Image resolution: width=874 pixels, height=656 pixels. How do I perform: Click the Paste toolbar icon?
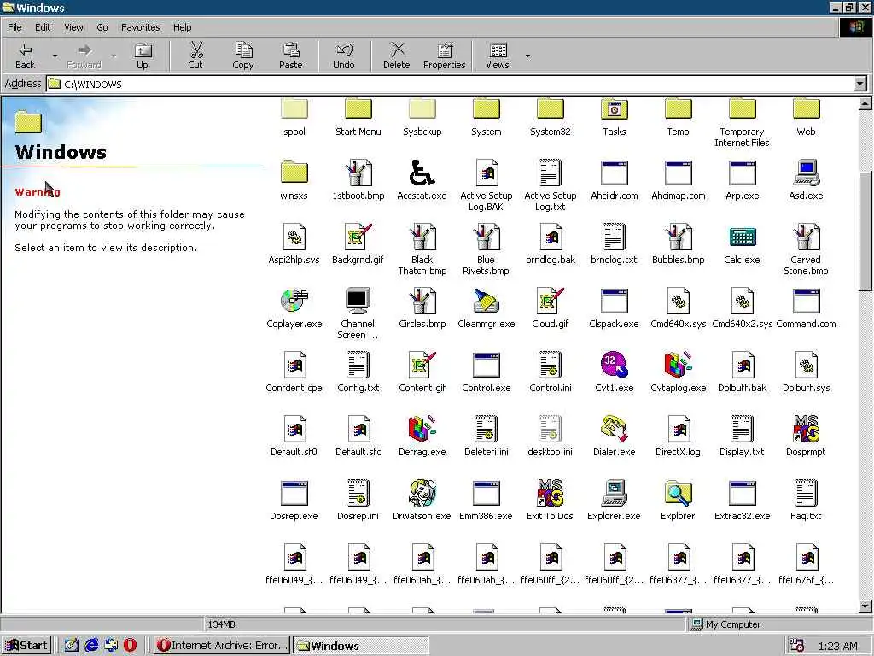pos(290,50)
